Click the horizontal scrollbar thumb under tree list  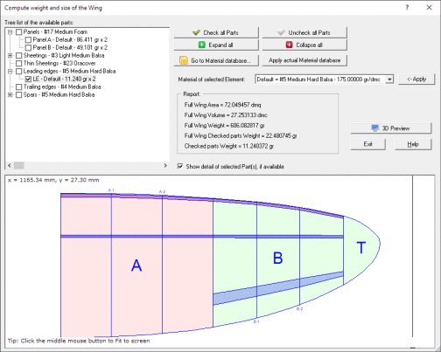(x=19, y=165)
